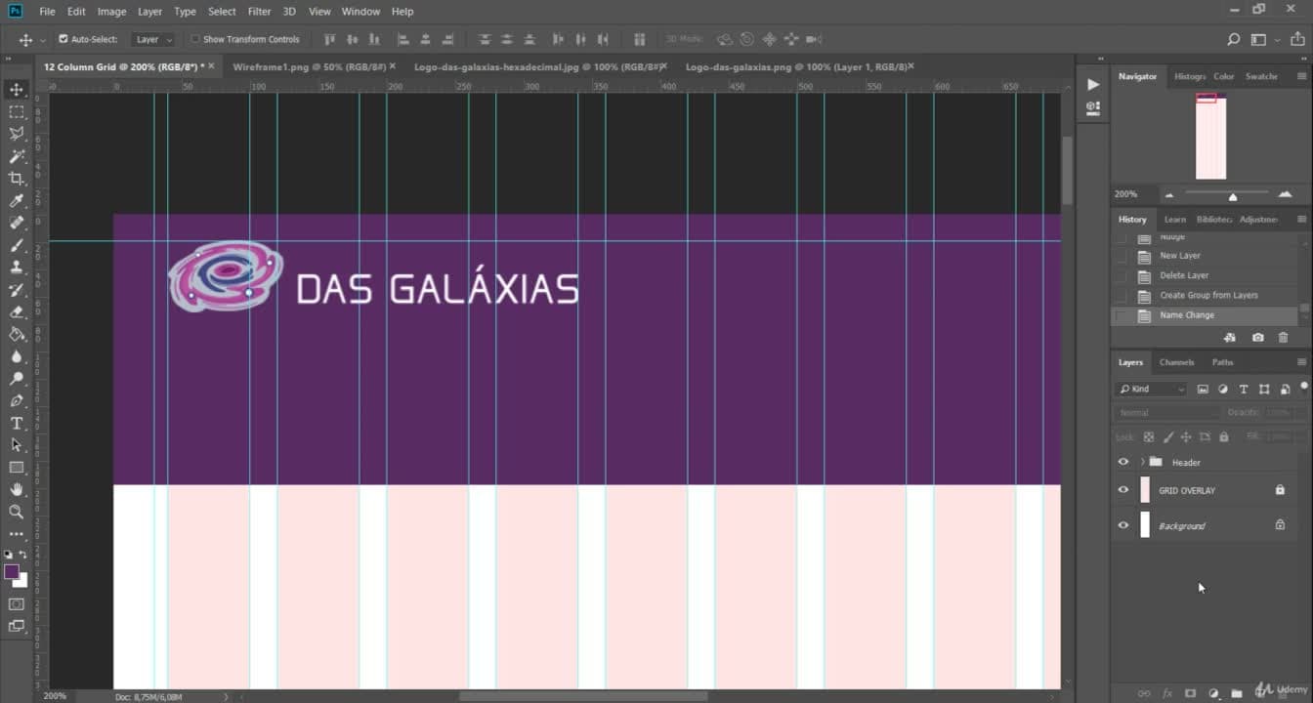Click the Navigator document thumbnail

(1211, 137)
